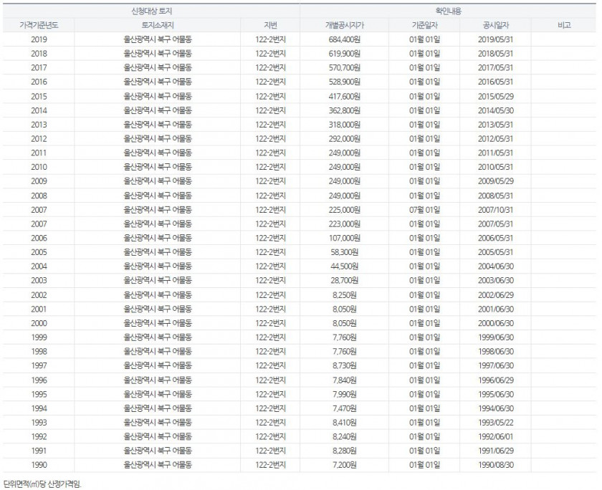Select the 2015/05/29 announcement date
The width and height of the screenshot is (602, 490).
[x=496, y=96]
